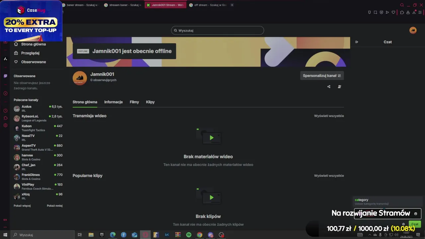Click the send/flow arrow icon in the toolbar
Image resolution: width=425 pixels, height=239 pixels.
pos(387,12)
